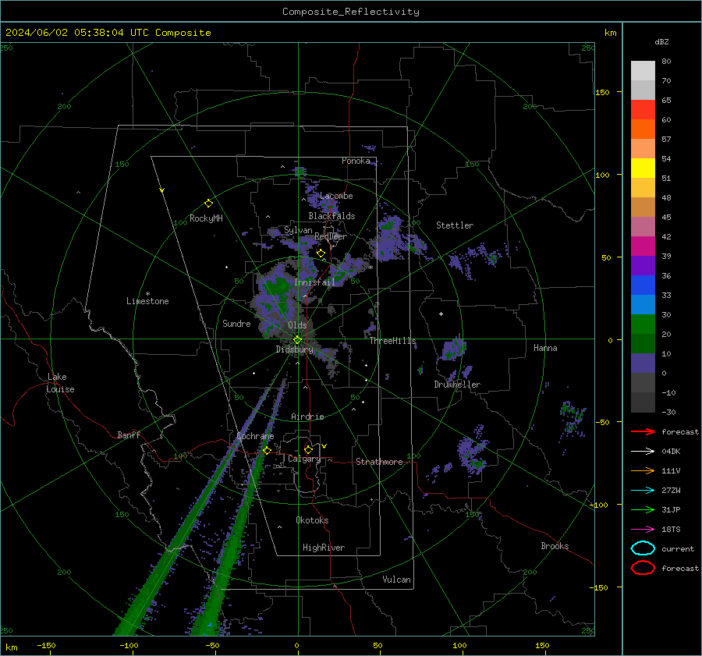Click the 80 dBZ light gray swatch
Screen dimensions: 702x656
(x=643, y=71)
